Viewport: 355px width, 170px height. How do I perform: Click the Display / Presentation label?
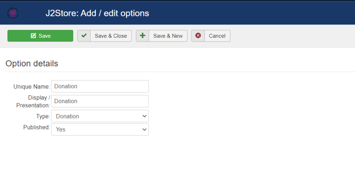[33, 101]
